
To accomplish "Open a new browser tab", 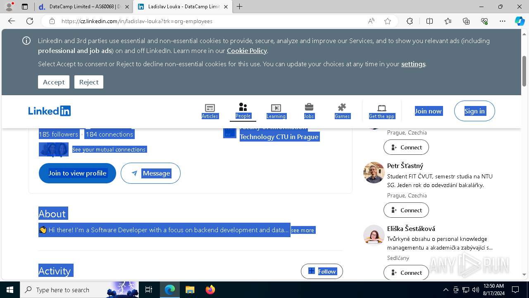I will (x=240, y=7).
